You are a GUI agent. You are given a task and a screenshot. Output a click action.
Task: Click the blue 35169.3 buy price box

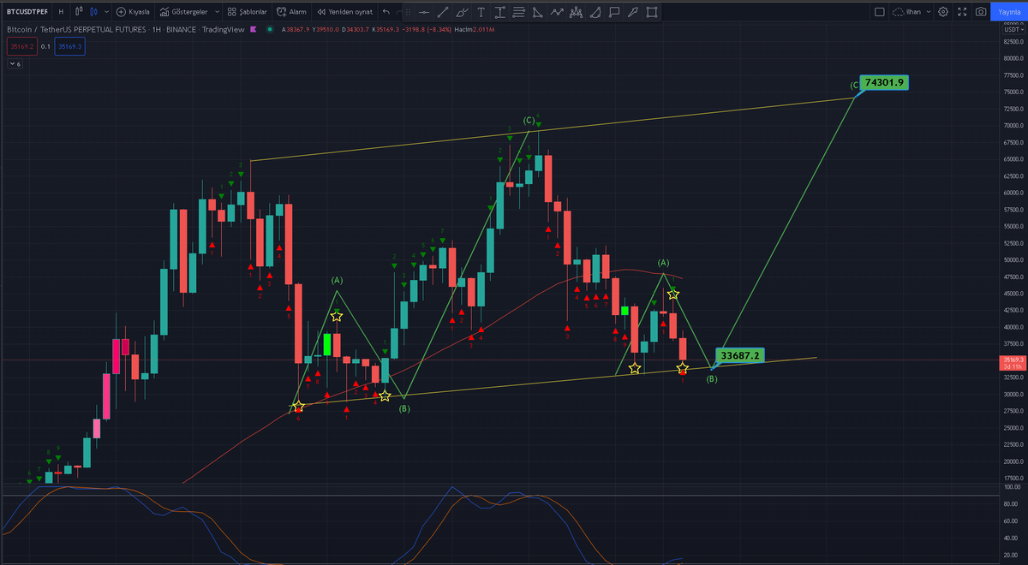pyautogui.click(x=69, y=46)
